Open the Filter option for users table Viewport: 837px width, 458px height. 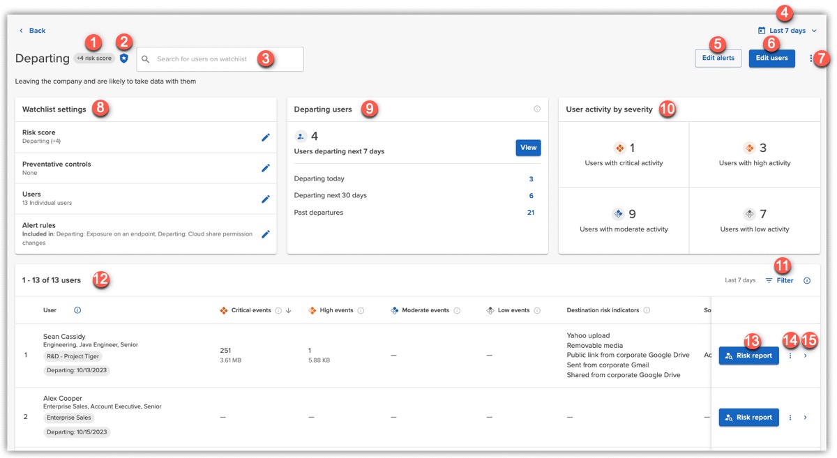tap(779, 280)
